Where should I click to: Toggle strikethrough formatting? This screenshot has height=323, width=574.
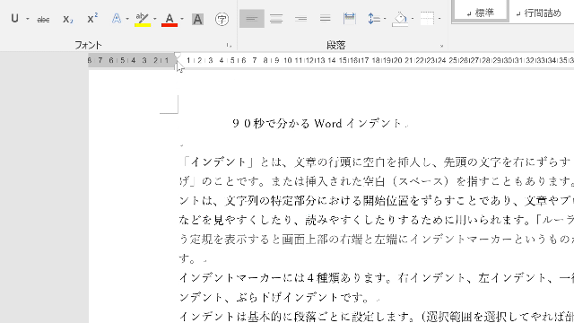point(43,19)
